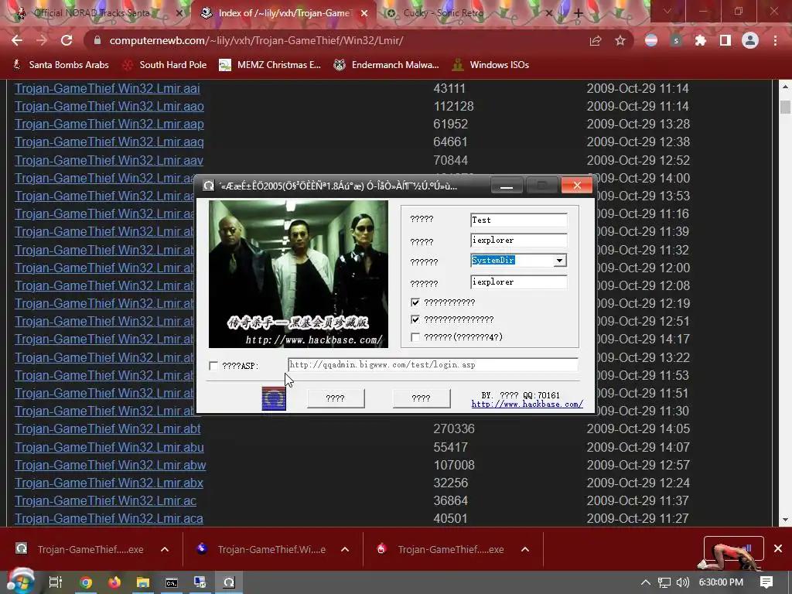The width and height of the screenshot is (792, 594).
Task: Click the second field containing iexplorer
Action: click(x=518, y=240)
